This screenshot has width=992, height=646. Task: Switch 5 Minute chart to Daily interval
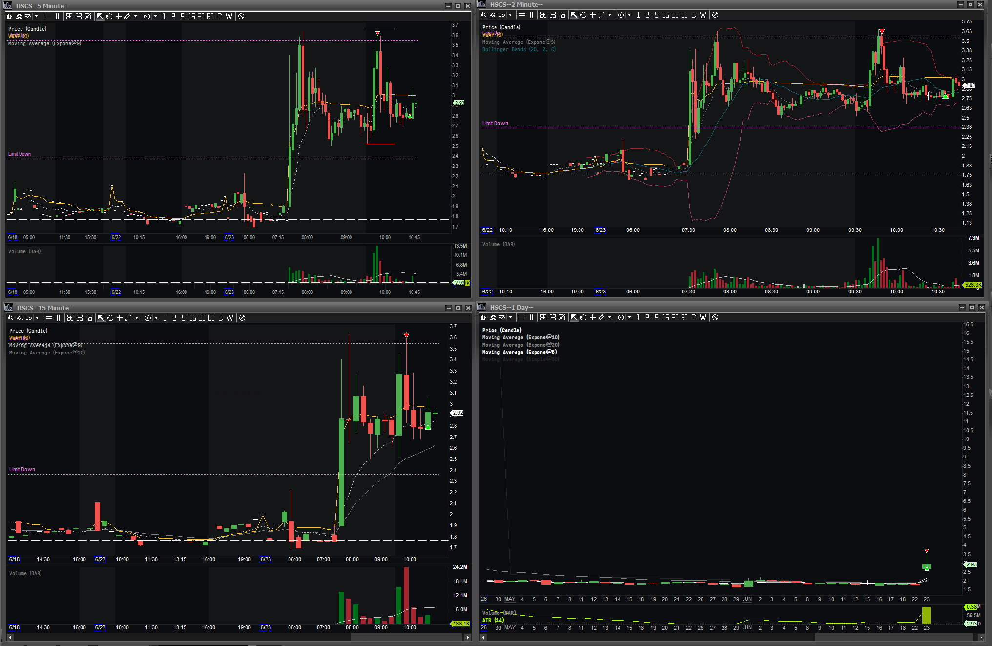click(x=220, y=16)
